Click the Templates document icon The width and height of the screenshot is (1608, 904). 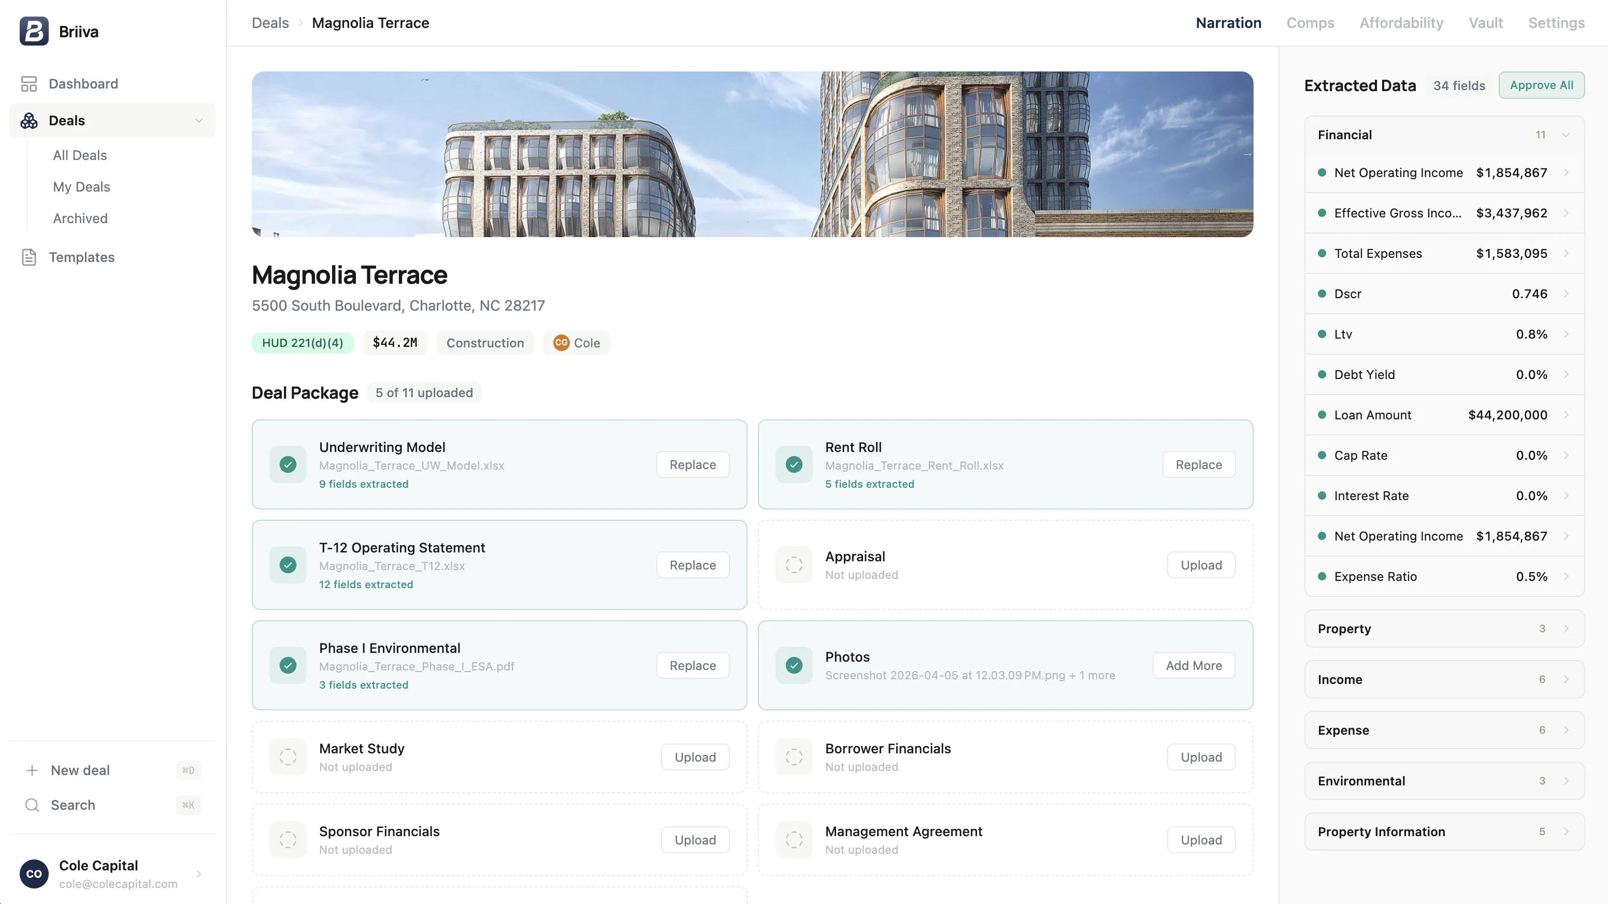pyautogui.click(x=28, y=257)
